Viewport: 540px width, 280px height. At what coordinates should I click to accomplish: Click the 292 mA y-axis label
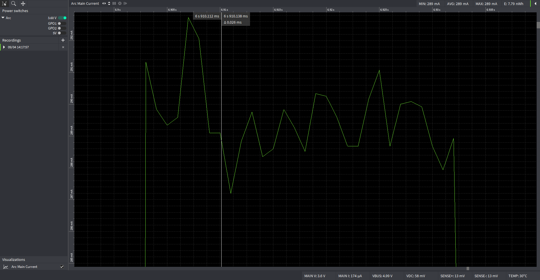coord(72,35)
